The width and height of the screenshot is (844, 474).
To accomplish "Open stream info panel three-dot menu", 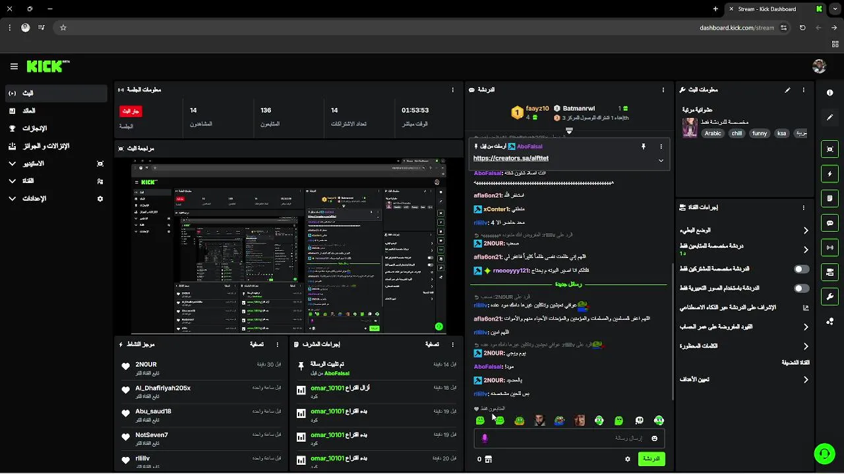I will [x=803, y=90].
